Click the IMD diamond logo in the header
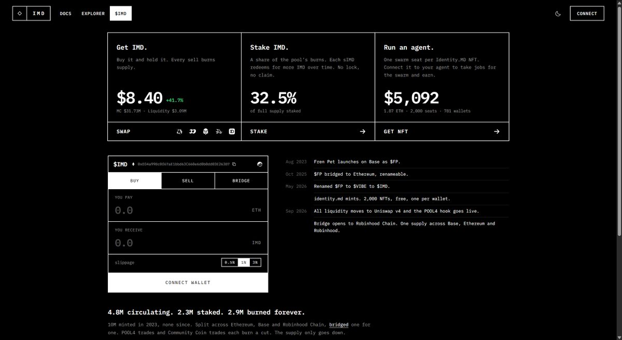The height and width of the screenshot is (340, 622). (x=20, y=13)
